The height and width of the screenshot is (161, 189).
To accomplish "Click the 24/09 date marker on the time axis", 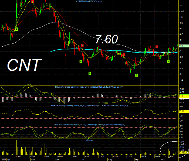I will [157, 156].
